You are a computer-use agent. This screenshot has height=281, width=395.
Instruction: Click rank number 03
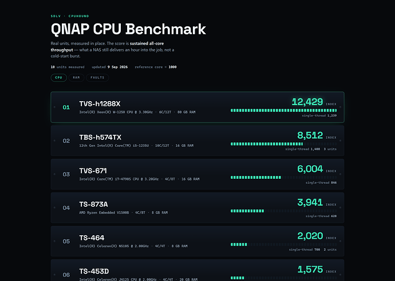coord(66,174)
